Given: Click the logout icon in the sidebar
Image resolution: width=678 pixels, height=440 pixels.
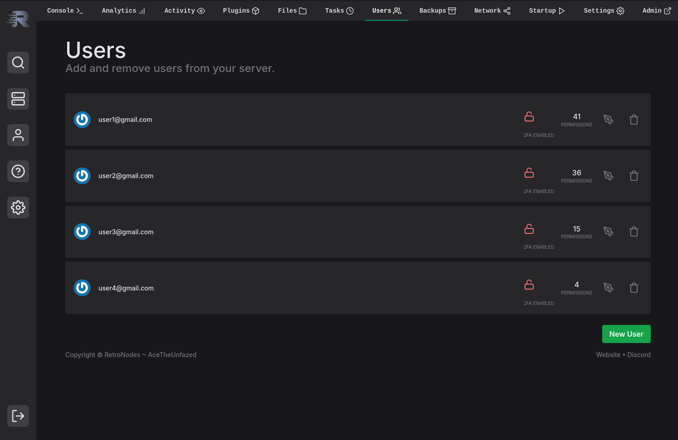Looking at the screenshot, I should pyautogui.click(x=18, y=416).
